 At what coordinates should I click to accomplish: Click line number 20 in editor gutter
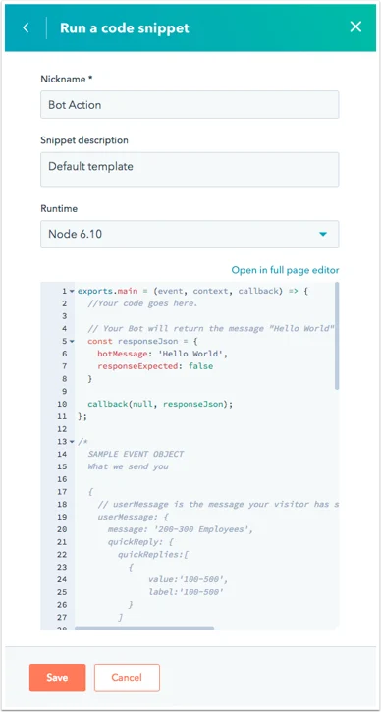click(x=62, y=529)
